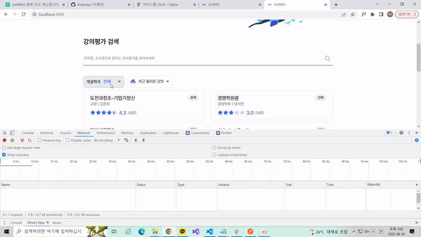The width and height of the screenshot is (421, 237).
Task: Open the Profiler tab
Action: (224, 133)
